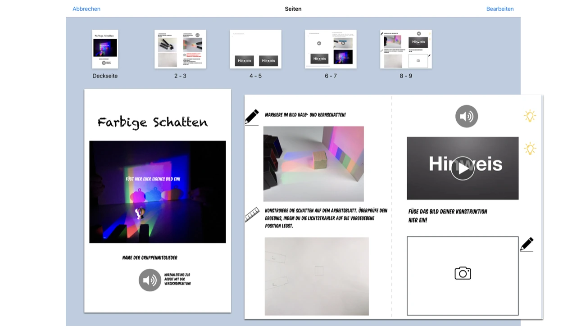Select pages 8 - 9 thumbnail
Image resolution: width=572 pixels, height=335 pixels.
click(x=406, y=49)
